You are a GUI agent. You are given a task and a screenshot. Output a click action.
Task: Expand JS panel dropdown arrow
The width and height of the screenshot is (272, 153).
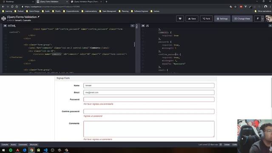(270, 25)
